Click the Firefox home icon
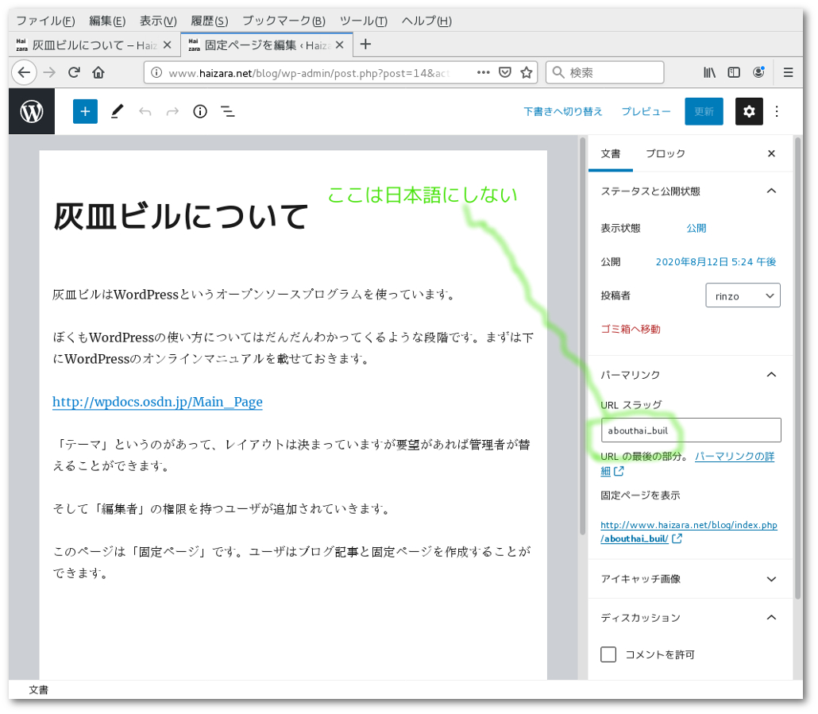The height and width of the screenshot is (714, 818). click(98, 72)
